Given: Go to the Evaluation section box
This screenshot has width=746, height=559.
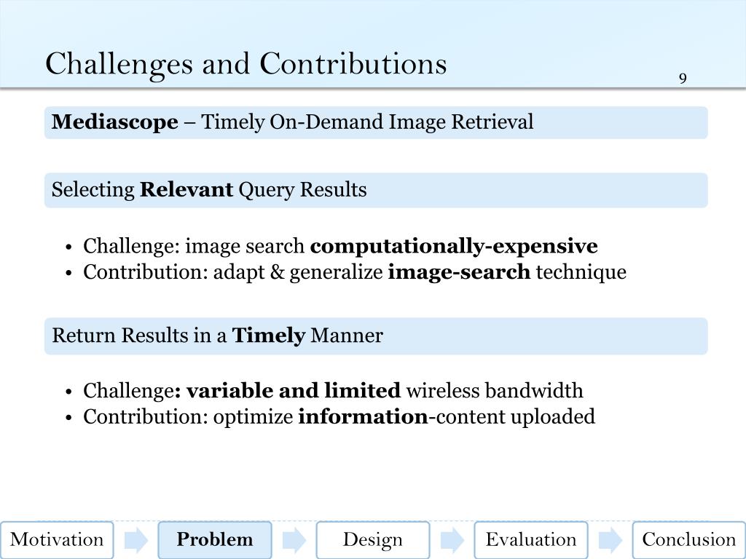Looking at the screenshot, I should pos(531,540).
